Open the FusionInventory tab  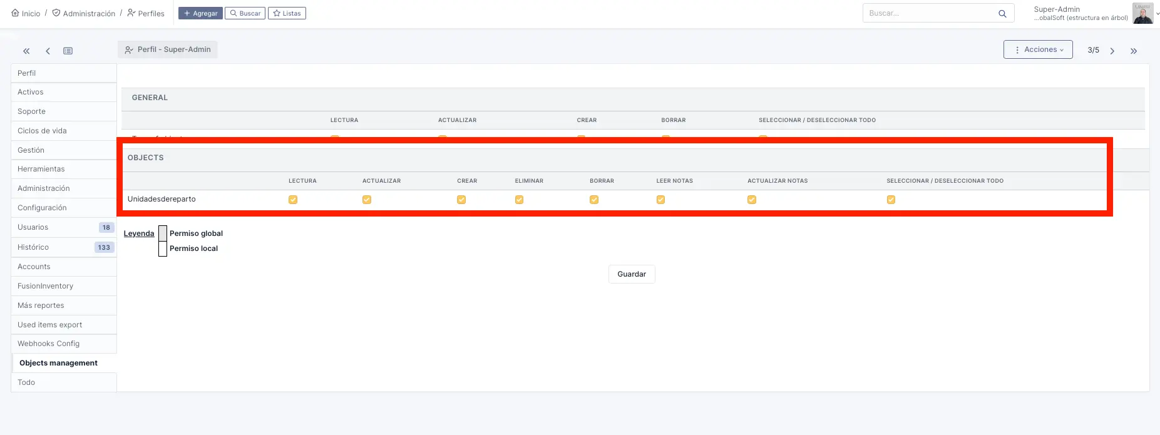point(45,286)
